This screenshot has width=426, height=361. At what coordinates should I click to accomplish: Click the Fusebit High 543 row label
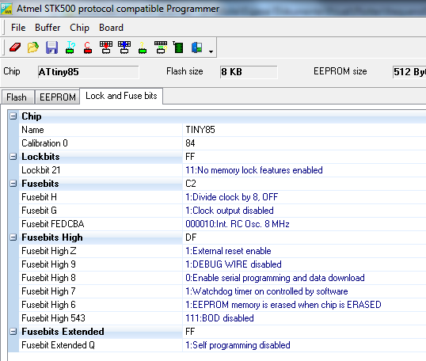(x=54, y=318)
